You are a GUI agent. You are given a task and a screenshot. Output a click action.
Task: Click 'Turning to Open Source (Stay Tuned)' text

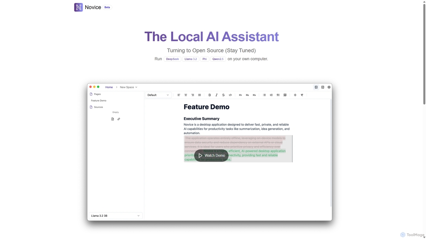point(211,50)
